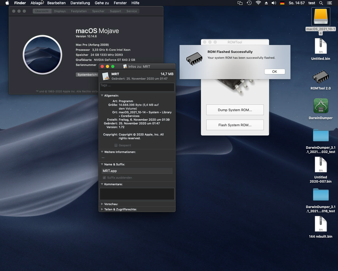Open Spotlight search magnifier

click(x=321, y=3)
